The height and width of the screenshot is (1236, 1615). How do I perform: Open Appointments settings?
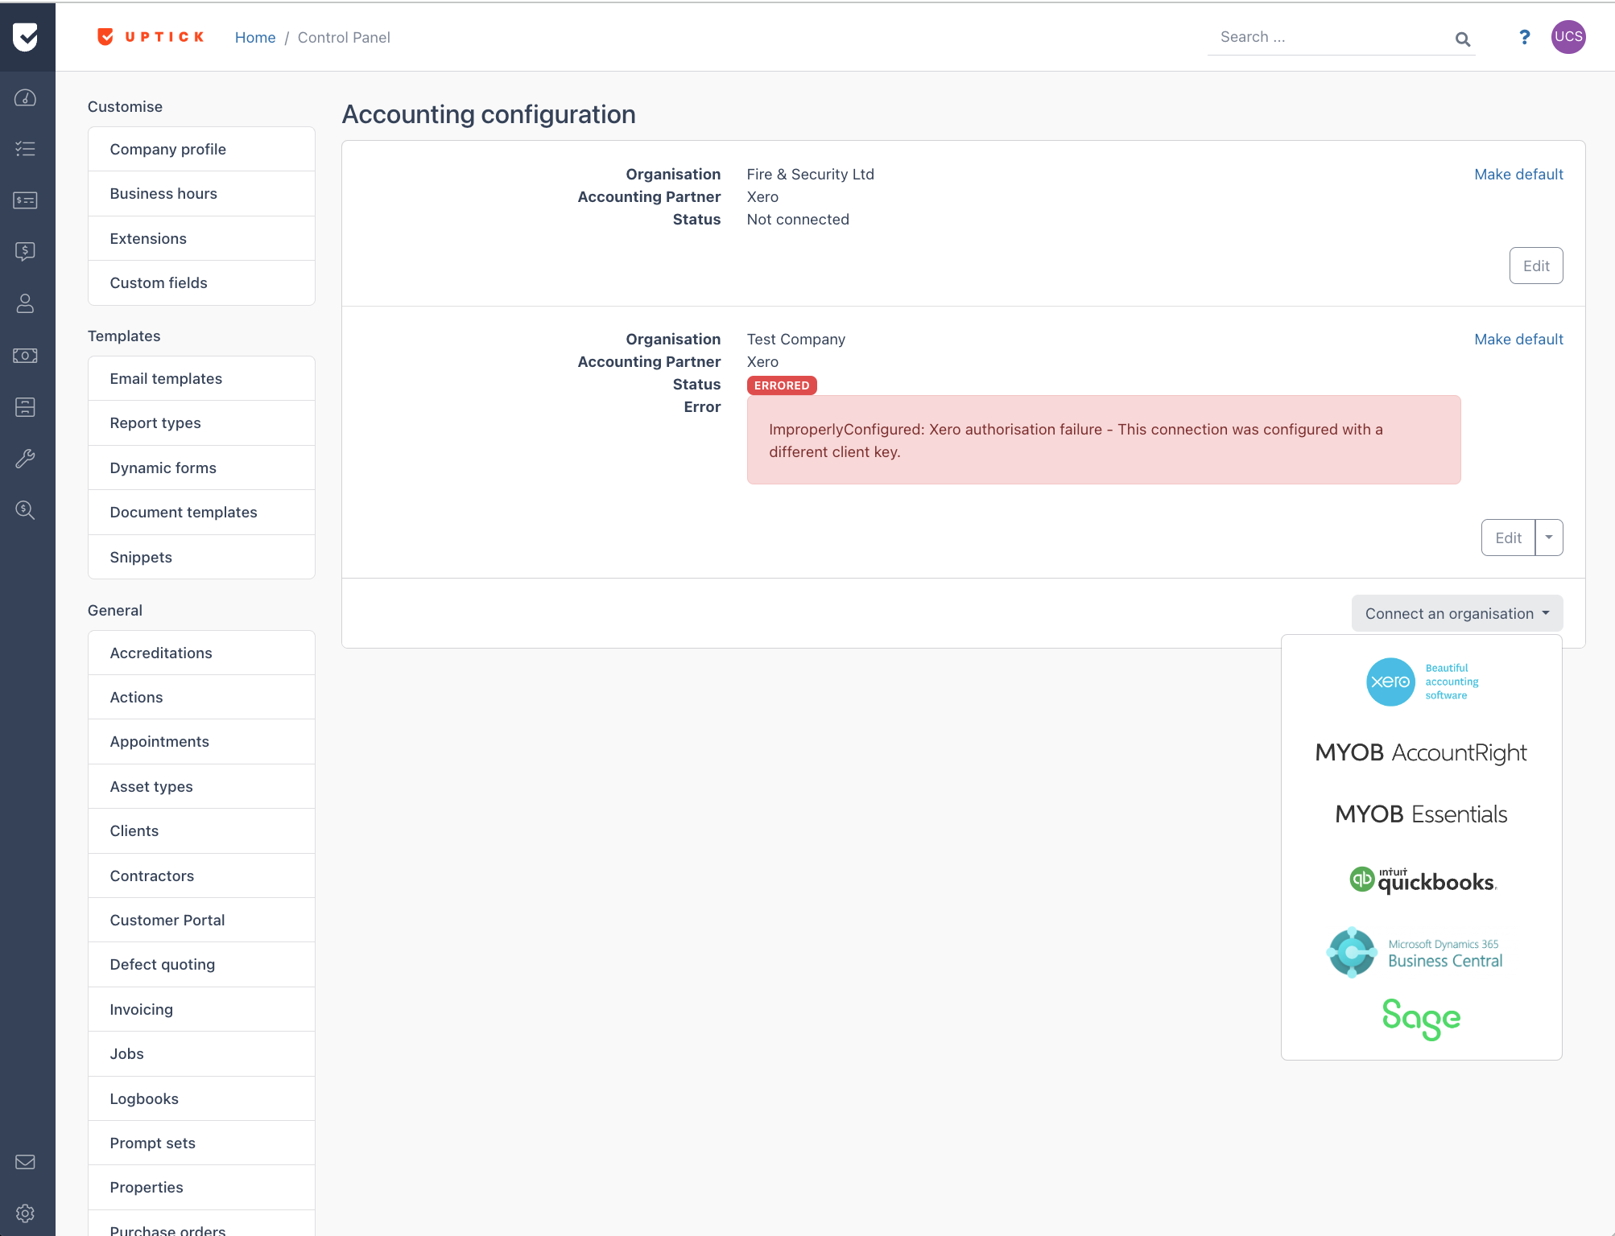(x=201, y=742)
